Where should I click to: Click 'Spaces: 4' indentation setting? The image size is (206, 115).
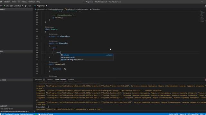click(x=183, y=114)
